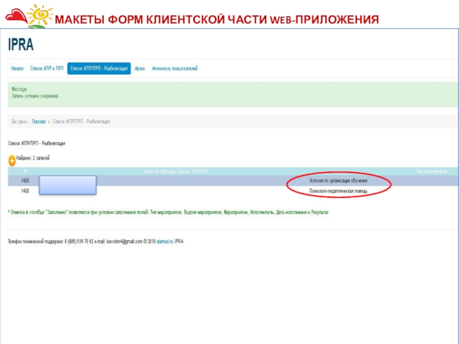Open the Начало tab

[17, 68]
